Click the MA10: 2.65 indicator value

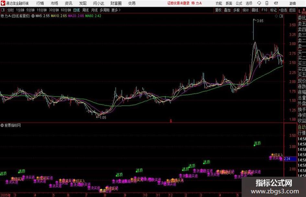pos(59,16)
